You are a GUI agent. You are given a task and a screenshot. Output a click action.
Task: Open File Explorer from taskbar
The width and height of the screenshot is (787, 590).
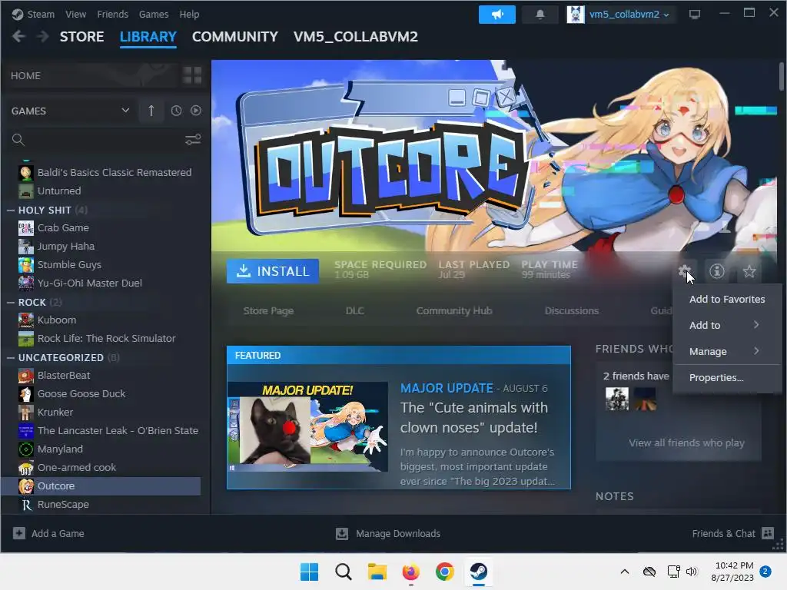pos(377,572)
